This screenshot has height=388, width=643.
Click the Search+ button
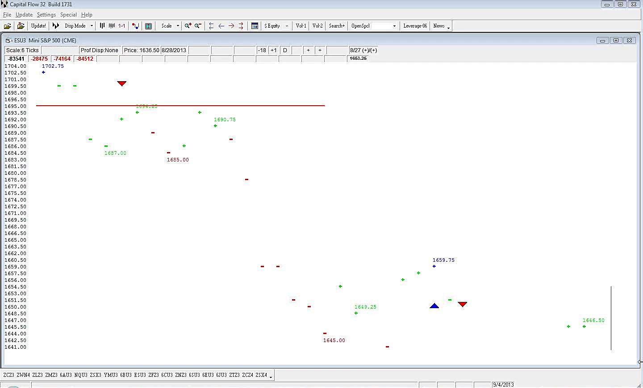click(x=337, y=26)
